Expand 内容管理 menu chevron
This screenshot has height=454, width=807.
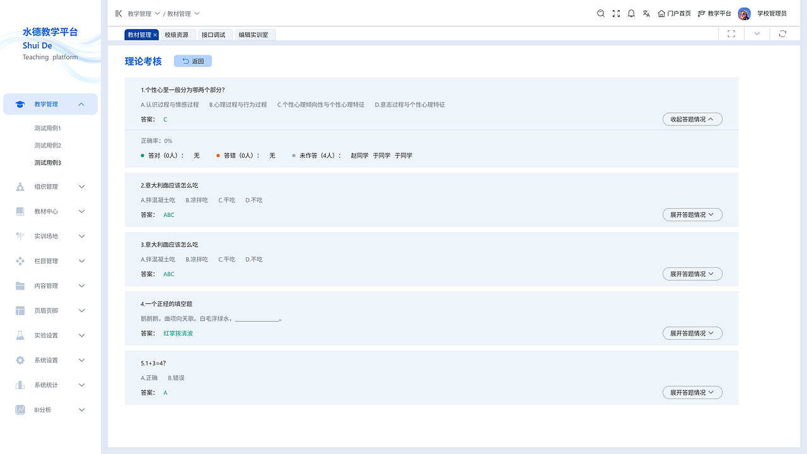coord(81,286)
